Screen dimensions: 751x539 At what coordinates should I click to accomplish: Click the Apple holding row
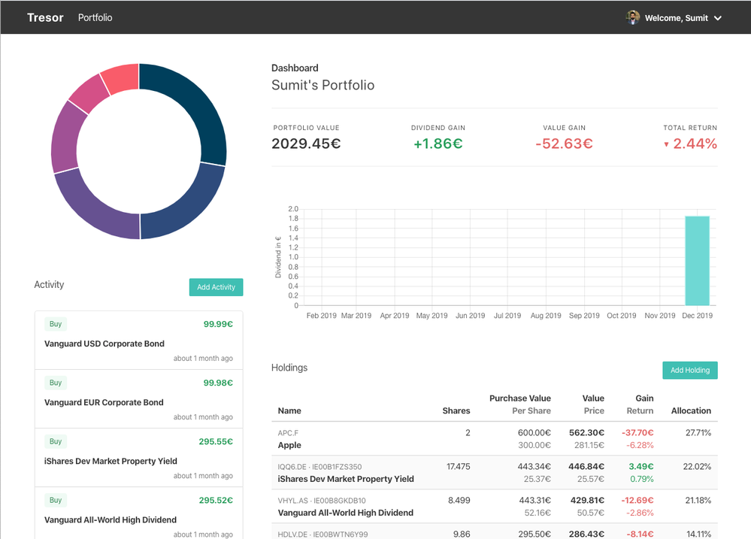pyautogui.click(x=289, y=445)
